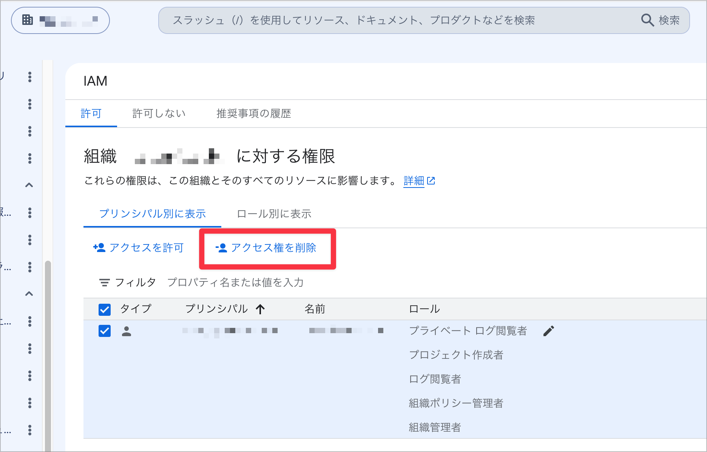Edit principal with the pencil icon
Screen dimensions: 707x452
click(x=548, y=331)
